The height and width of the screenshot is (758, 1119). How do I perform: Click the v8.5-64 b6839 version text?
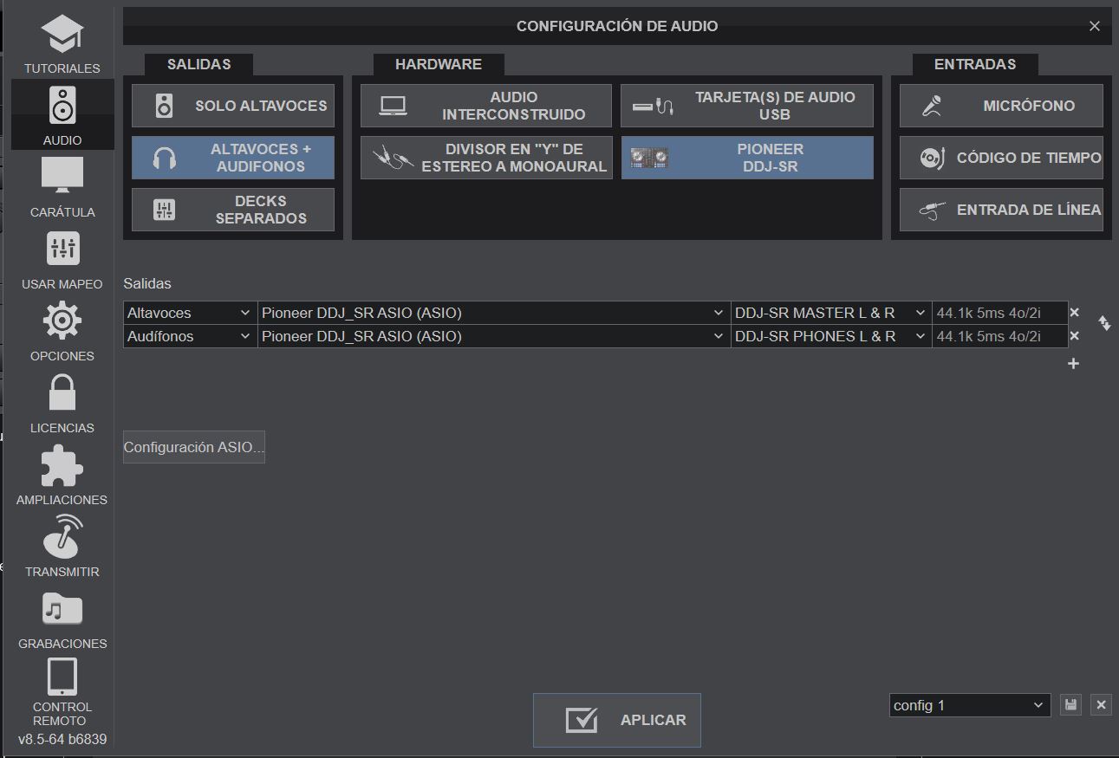[62, 740]
